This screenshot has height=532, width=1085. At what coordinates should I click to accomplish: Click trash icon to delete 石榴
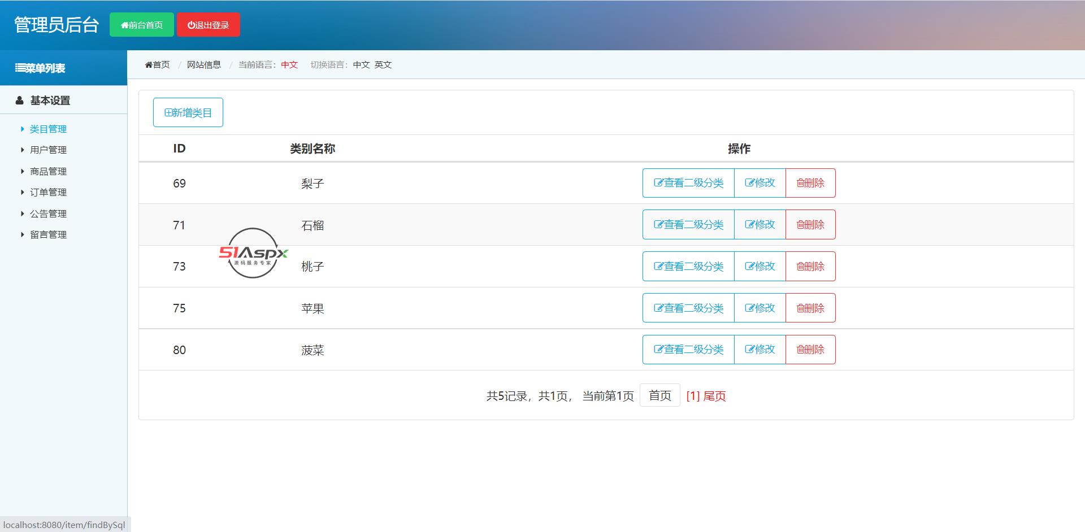tap(800, 225)
